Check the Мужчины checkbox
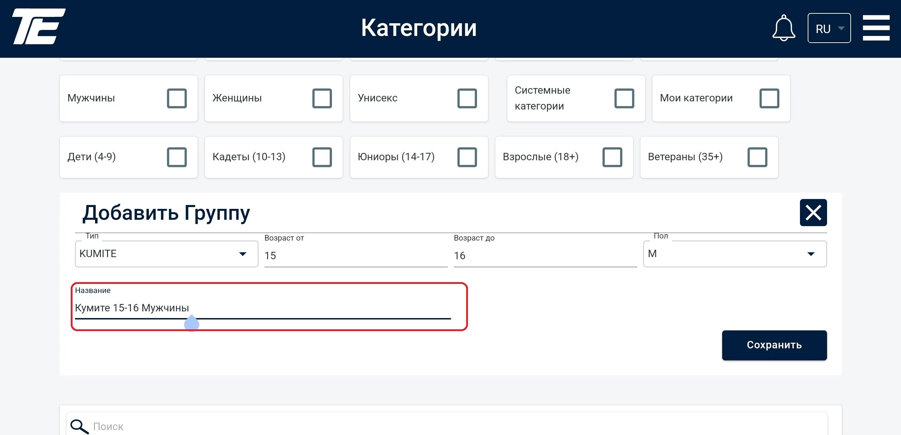901x435 pixels. [x=177, y=98]
